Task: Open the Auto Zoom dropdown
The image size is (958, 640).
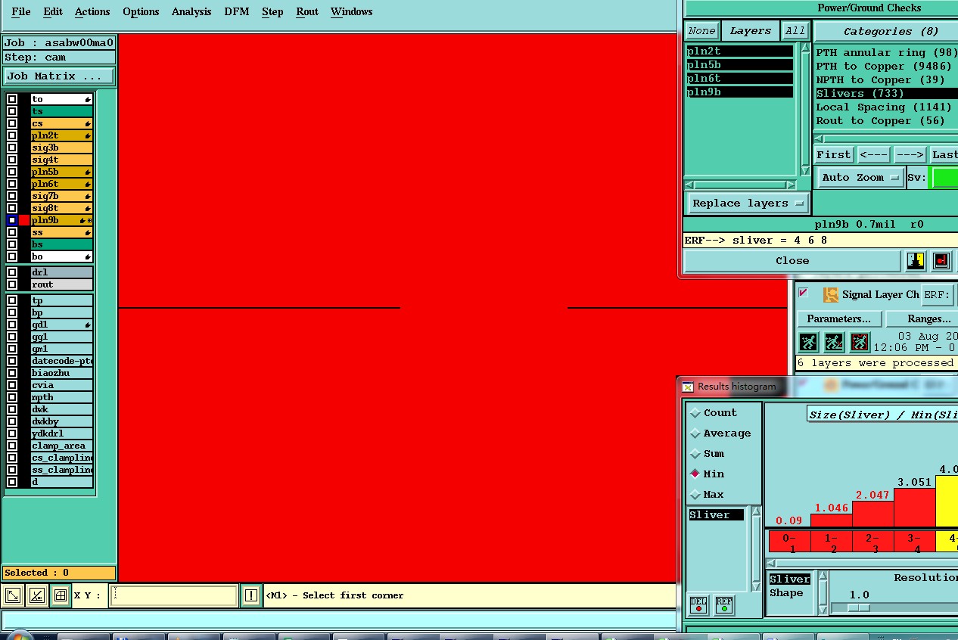Action: tap(860, 178)
